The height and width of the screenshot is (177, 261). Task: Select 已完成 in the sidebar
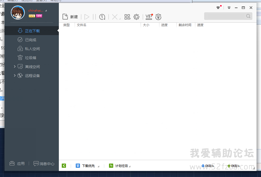pyautogui.click(x=30, y=40)
